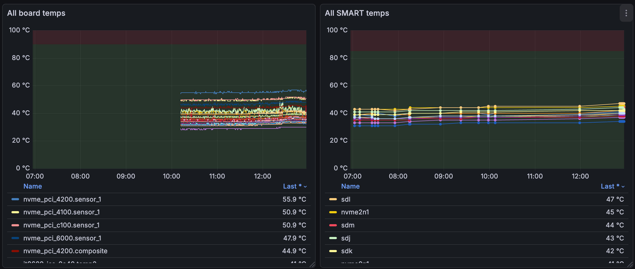Click the 55.9 °C last value
The image size is (635, 269).
coord(294,199)
